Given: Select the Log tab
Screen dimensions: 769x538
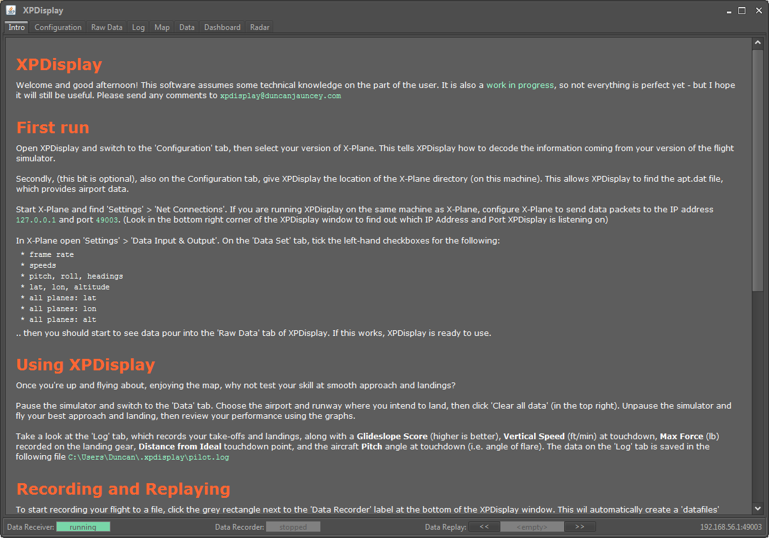Looking at the screenshot, I should (x=138, y=27).
